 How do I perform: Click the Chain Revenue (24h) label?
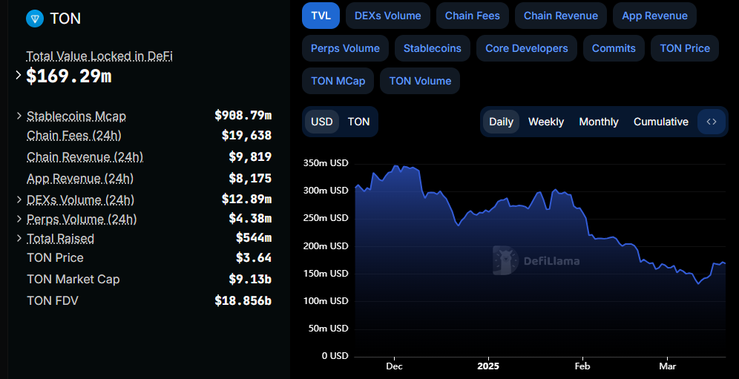point(85,156)
